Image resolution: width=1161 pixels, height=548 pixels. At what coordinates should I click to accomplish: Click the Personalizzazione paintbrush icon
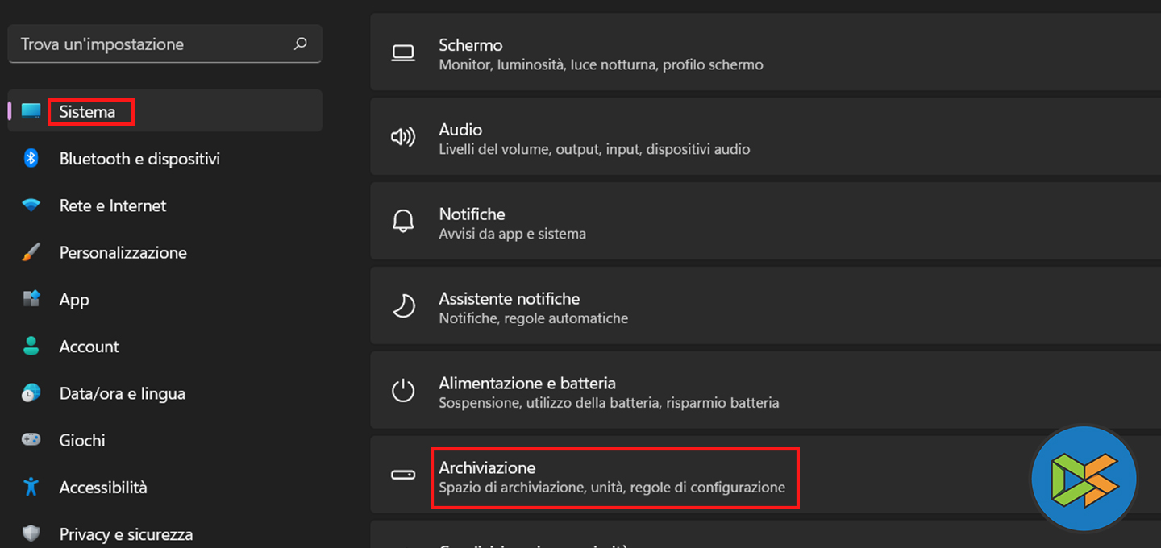[x=31, y=252]
